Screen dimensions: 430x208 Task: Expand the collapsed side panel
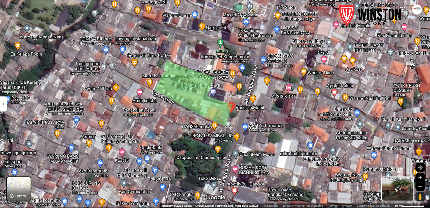3,104
